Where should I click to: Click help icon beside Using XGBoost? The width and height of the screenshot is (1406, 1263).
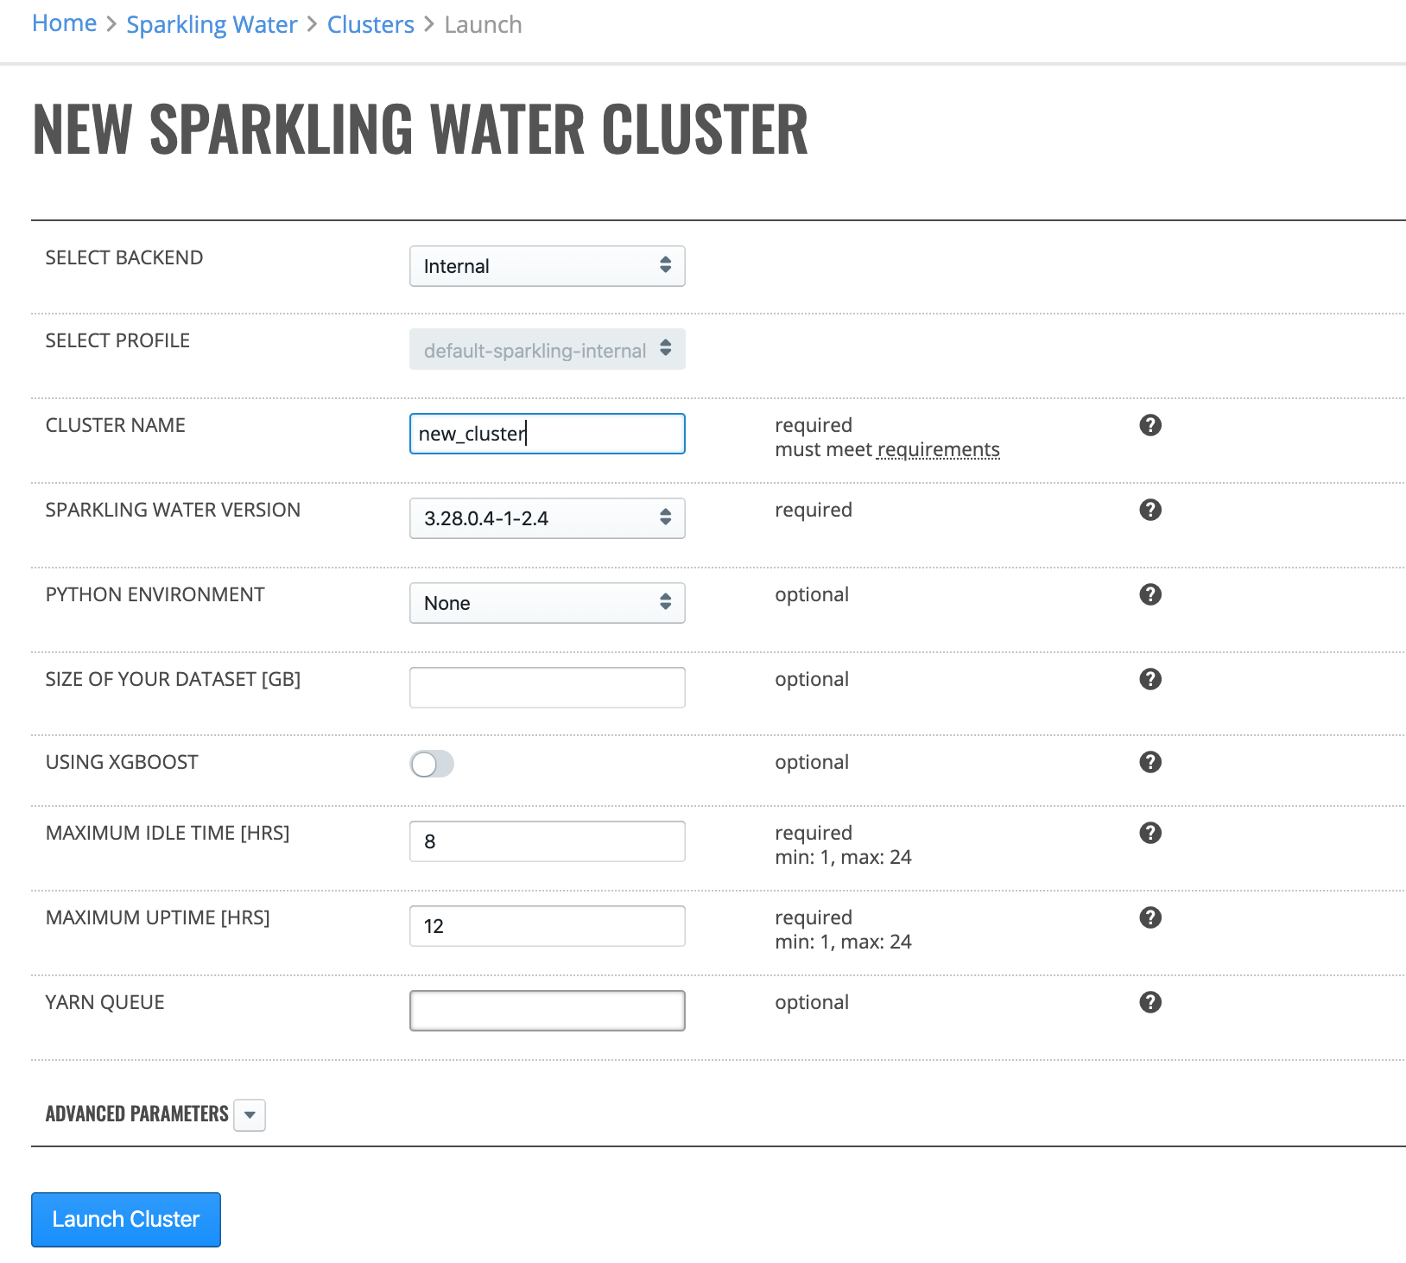1149,762
